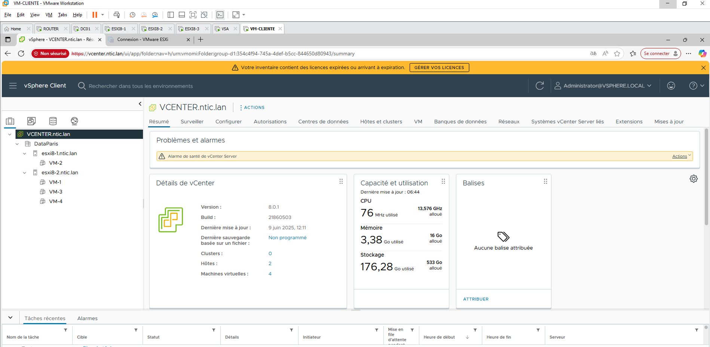Select DataParis datacenter in the tree
The width and height of the screenshot is (710, 347).
(46, 144)
